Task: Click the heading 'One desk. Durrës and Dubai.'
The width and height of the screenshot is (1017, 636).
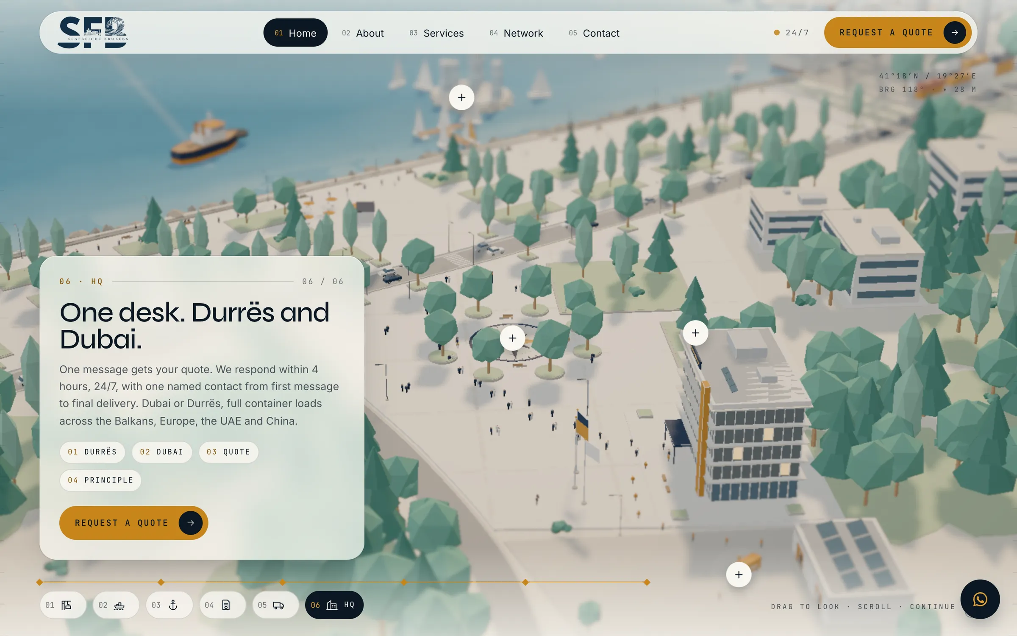Action: [194, 326]
